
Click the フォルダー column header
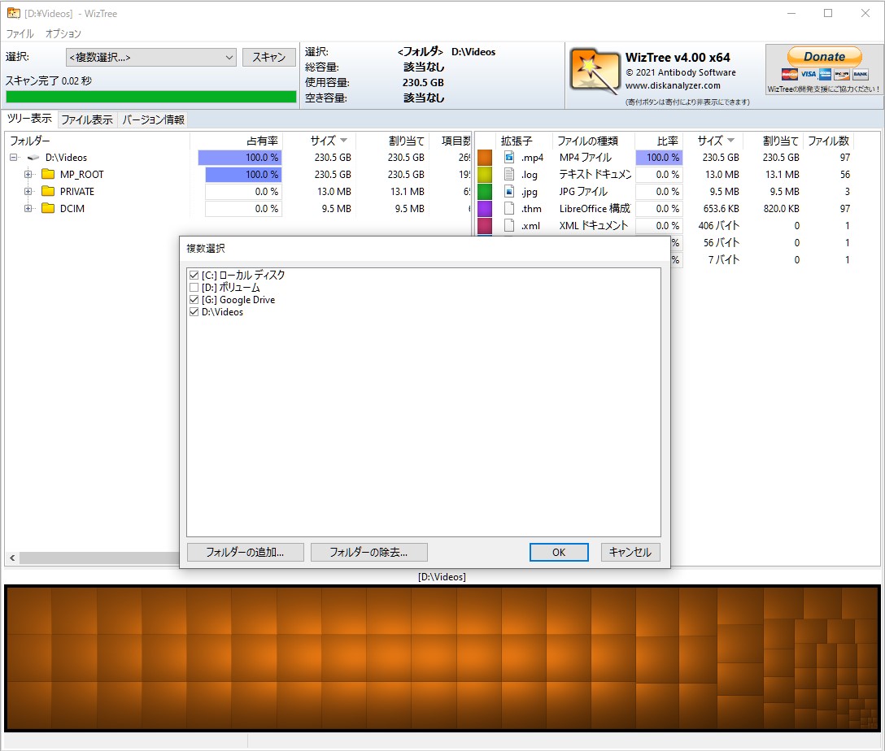(97, 141)
